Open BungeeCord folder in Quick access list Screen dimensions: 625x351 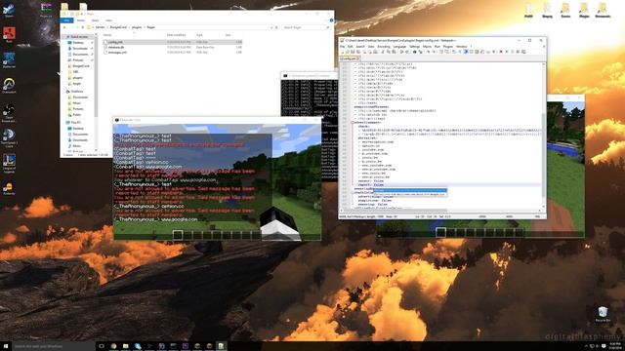pyautogui.click(x=81, y=66)
